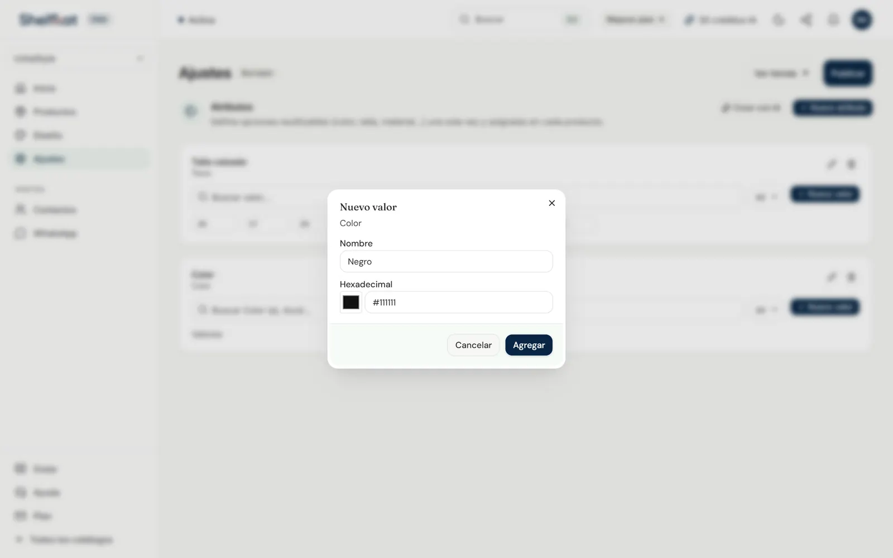Screen dimensions: 893x558
Task: Open the plan dropdown in the top bar
Action: point(636,20)
